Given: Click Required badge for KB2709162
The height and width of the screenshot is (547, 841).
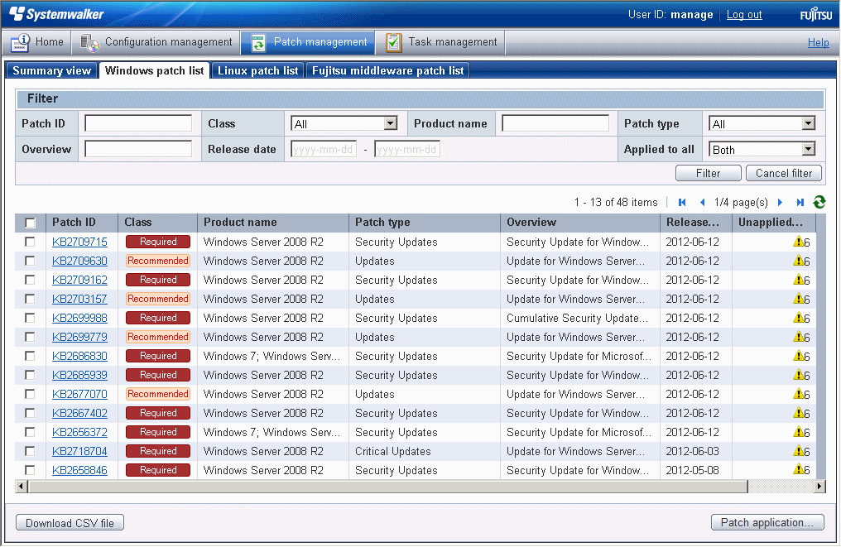Looking at the screenshot, I should click(x=158, y=280).
